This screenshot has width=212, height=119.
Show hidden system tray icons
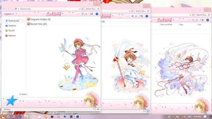point(174,117)
